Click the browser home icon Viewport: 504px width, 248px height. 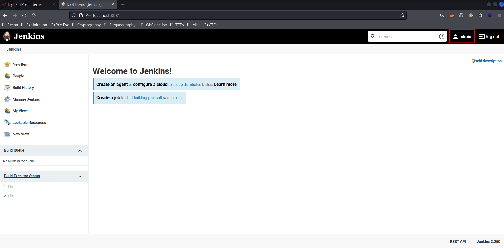pos(34,15)
